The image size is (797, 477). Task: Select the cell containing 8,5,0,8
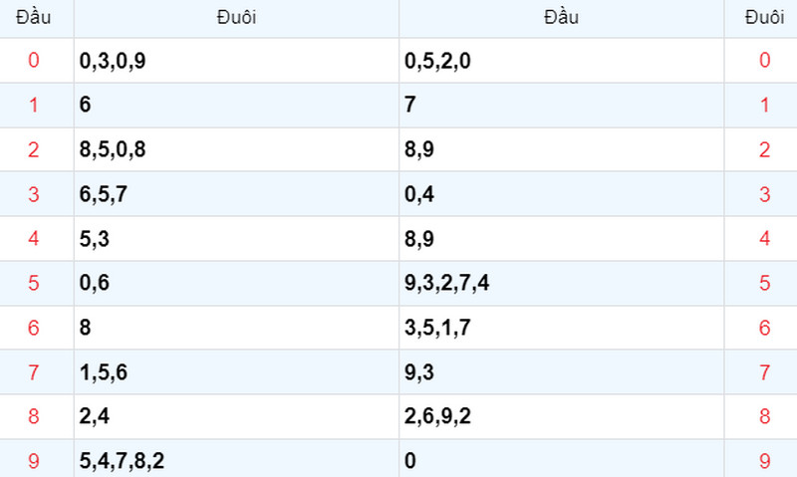[x=236, y=149]
